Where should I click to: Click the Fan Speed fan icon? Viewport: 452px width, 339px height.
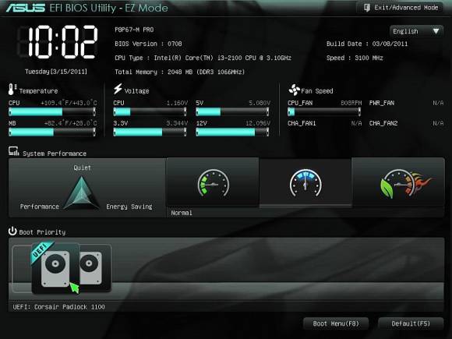pos(294,90)
